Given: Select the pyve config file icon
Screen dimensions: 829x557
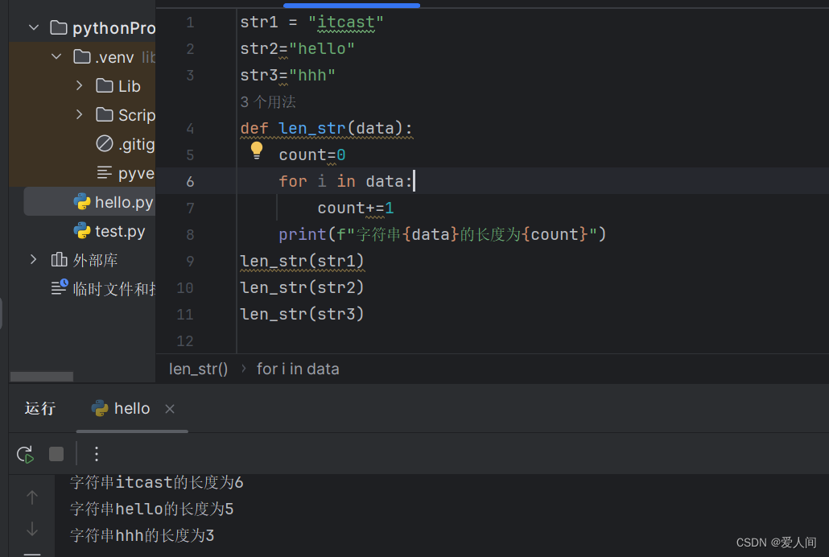Looking at the screenshot, I should 104,172.
